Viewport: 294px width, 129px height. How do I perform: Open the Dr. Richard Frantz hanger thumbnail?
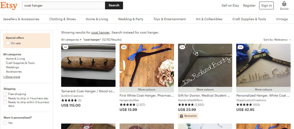click(x=205, y=65)
